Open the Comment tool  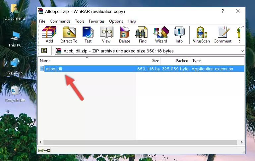point(223,35)
